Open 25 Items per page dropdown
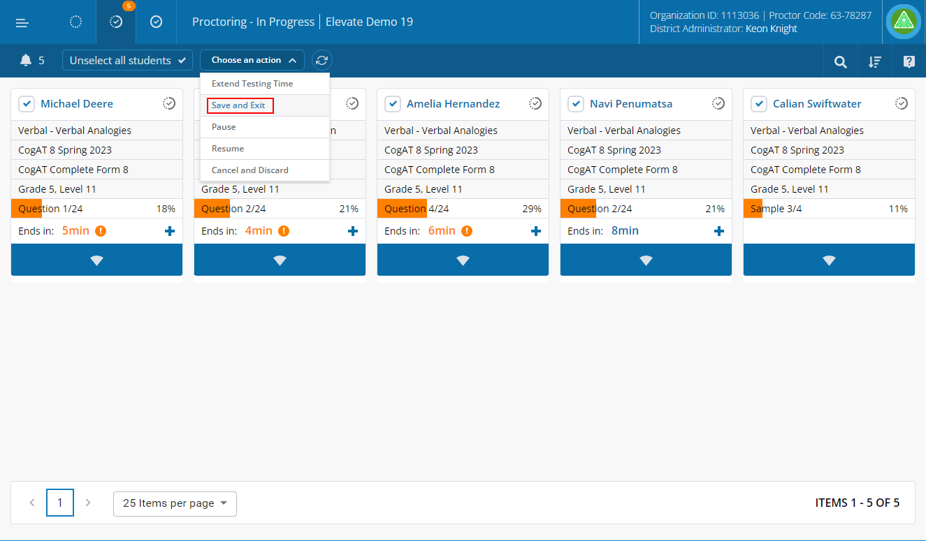This screenshot has height=541, width=926. click(x=175, y=503)
